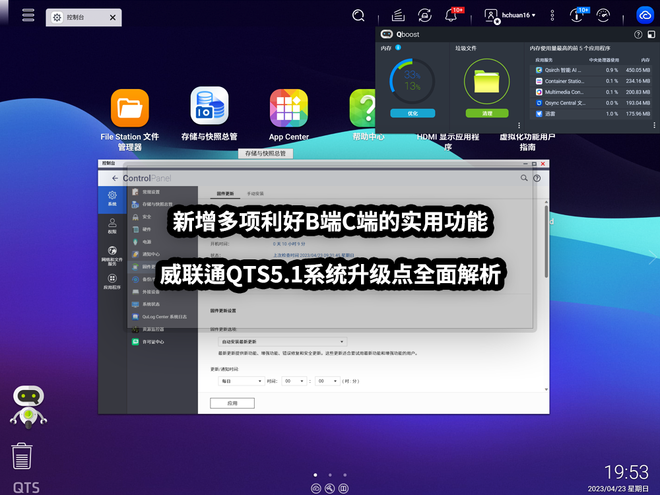Click the junk file folder circle in Qboost
This screenshot has height=495, width=660.
tap(486, 81)
